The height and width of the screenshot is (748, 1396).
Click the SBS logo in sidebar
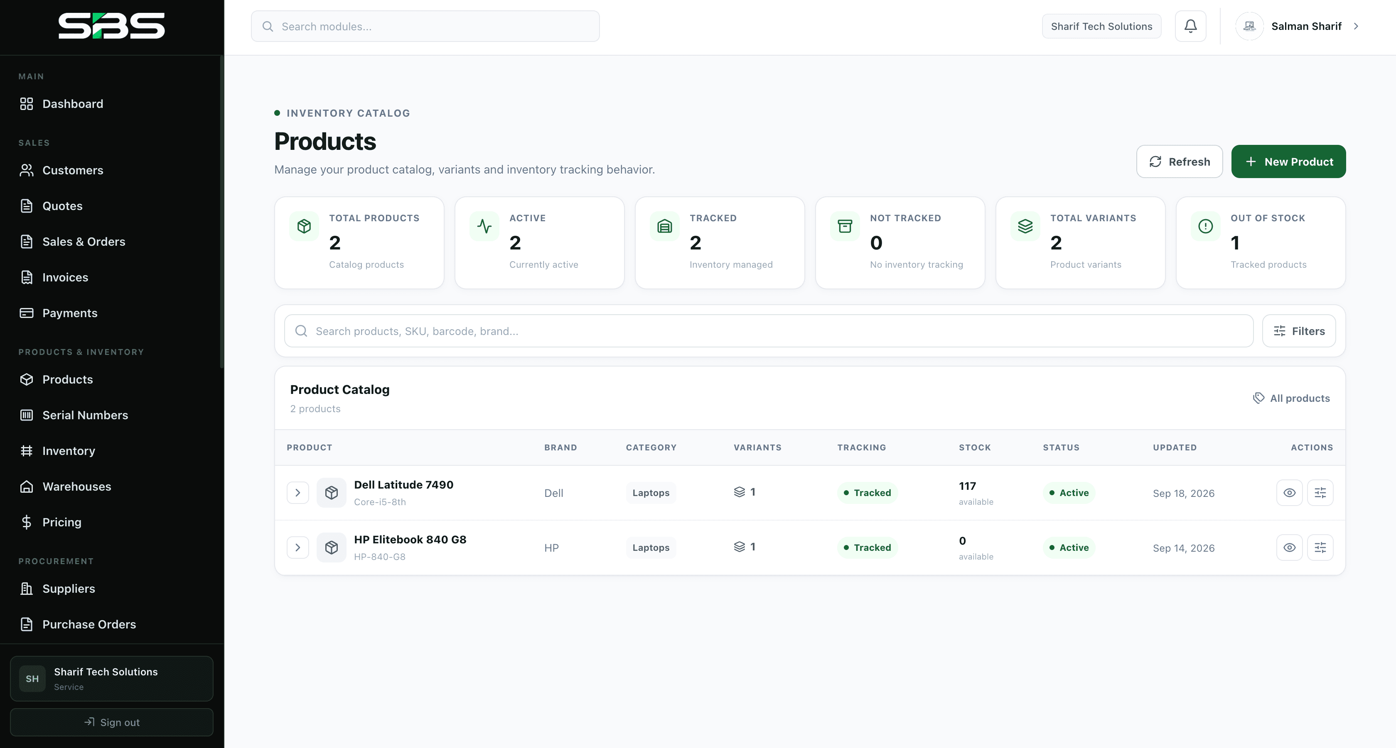[x=112, y=26]
